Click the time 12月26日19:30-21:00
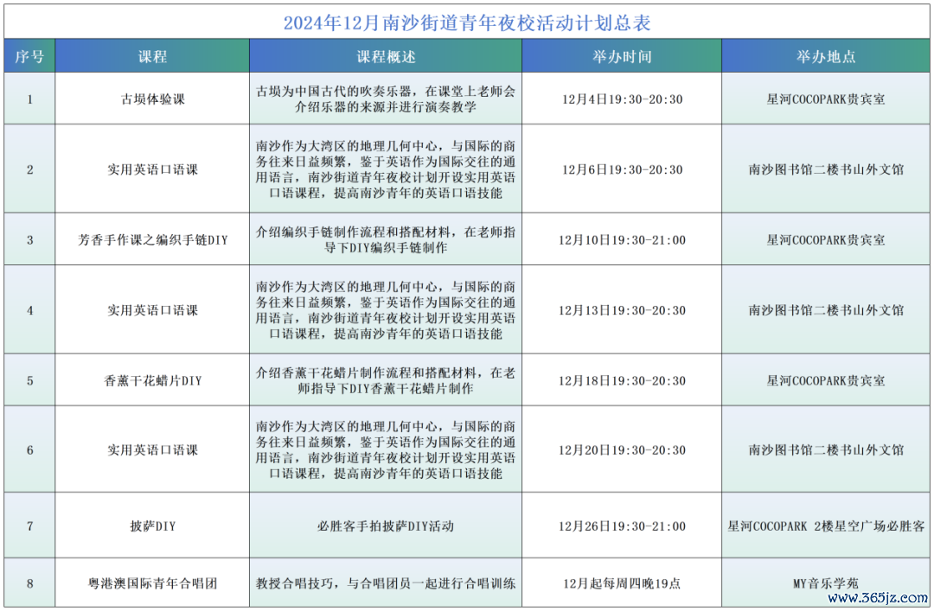Screen dimensions: 934x611 point(622,525)
